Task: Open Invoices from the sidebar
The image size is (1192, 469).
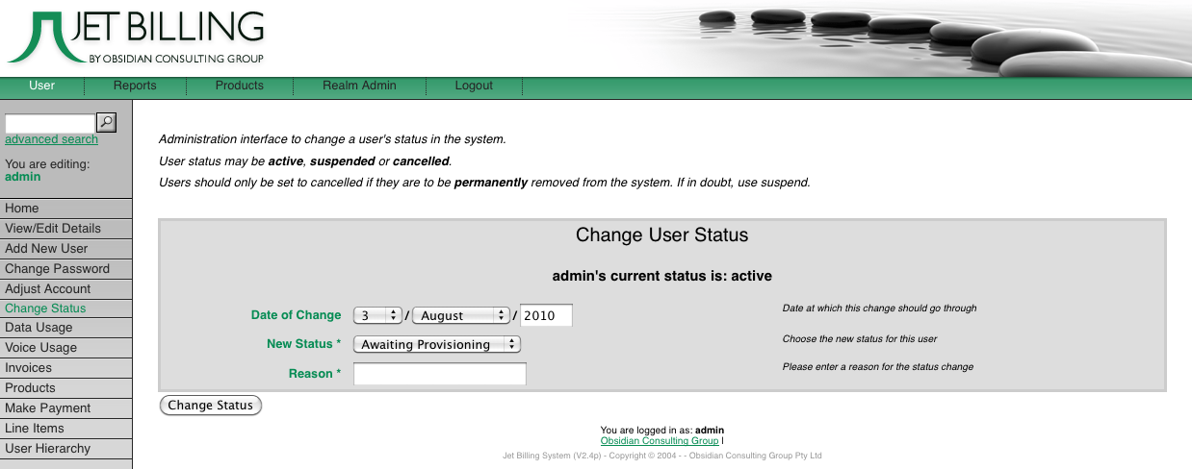Action: click(x=29, y=368)
